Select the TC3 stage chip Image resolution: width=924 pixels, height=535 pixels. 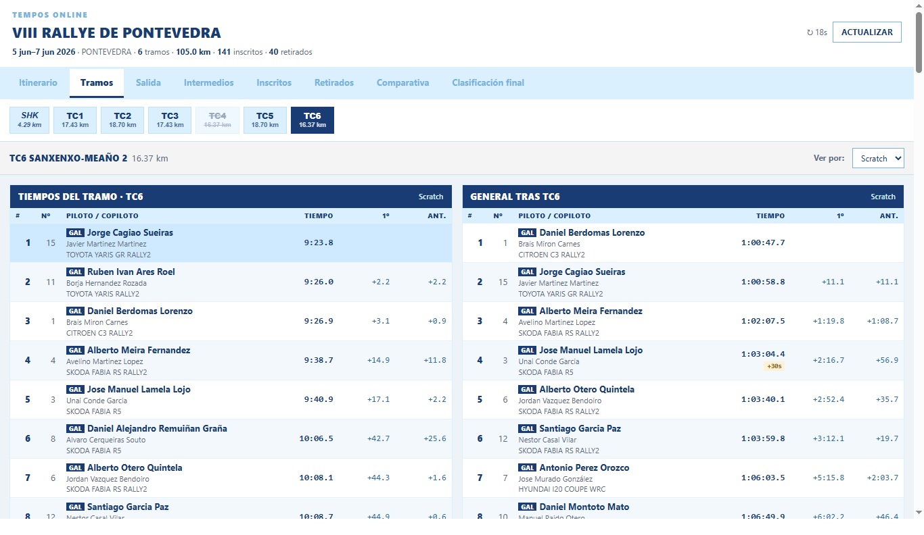tap(170, 120)
